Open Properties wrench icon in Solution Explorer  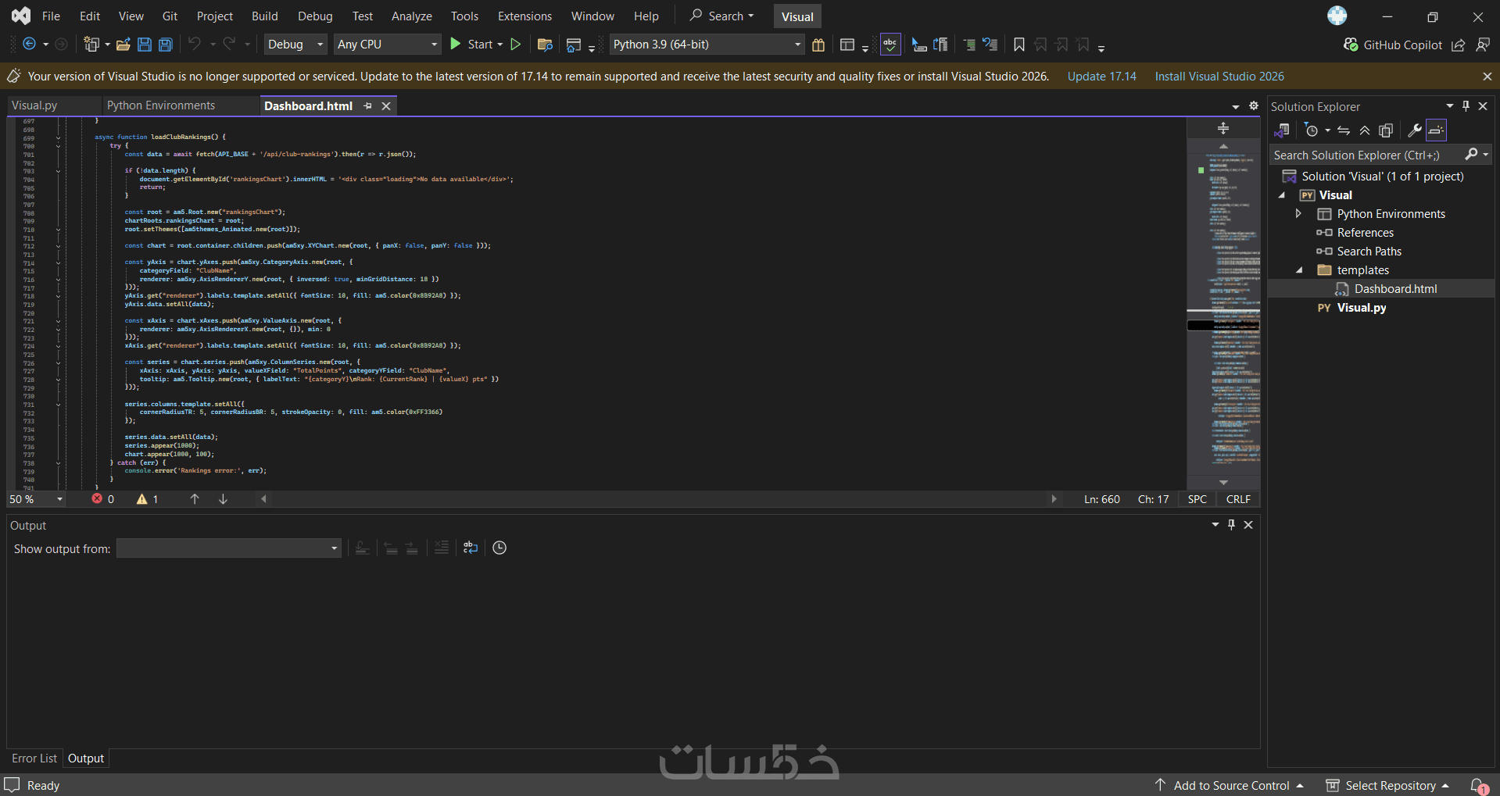(x=1414, y=130)
